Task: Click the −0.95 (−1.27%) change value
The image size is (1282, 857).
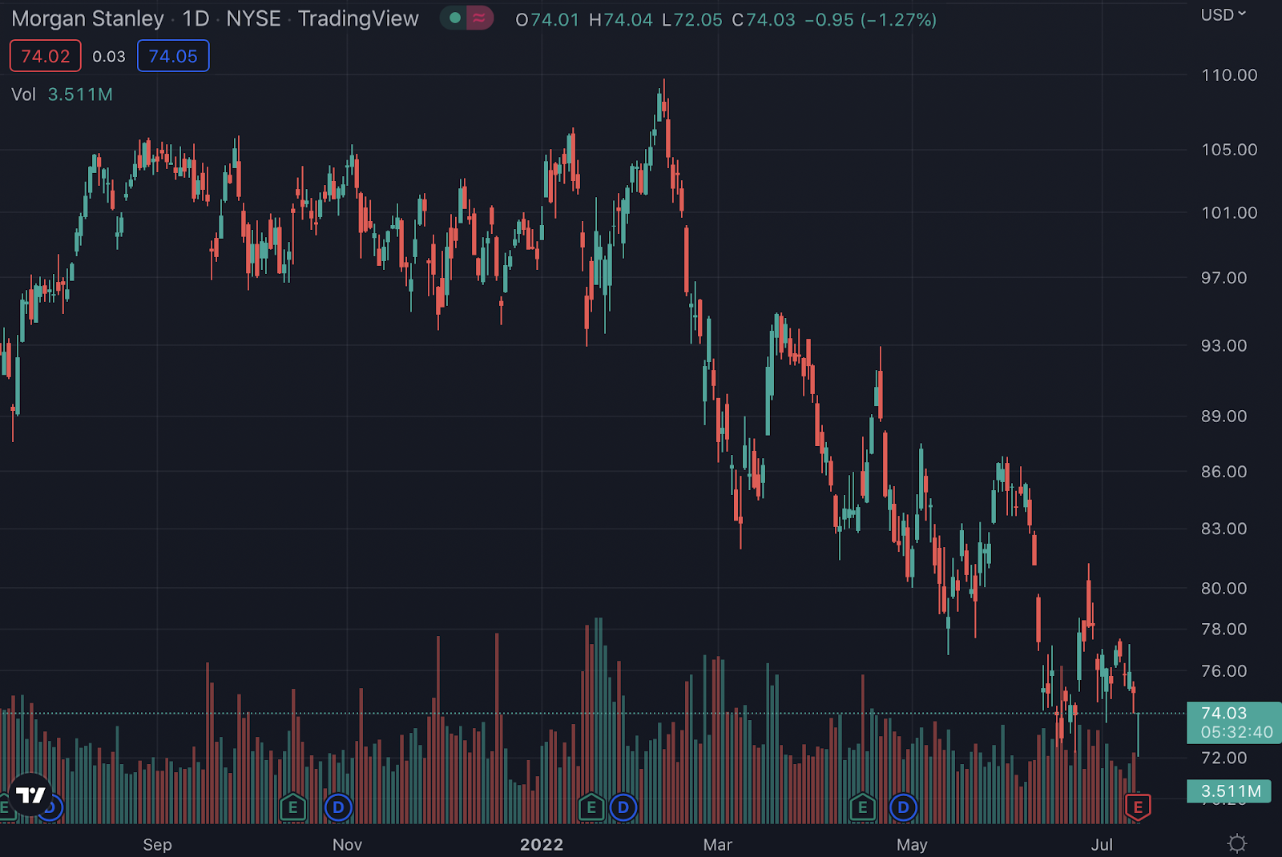Action: pyautogui.click(x=870, y=19)
